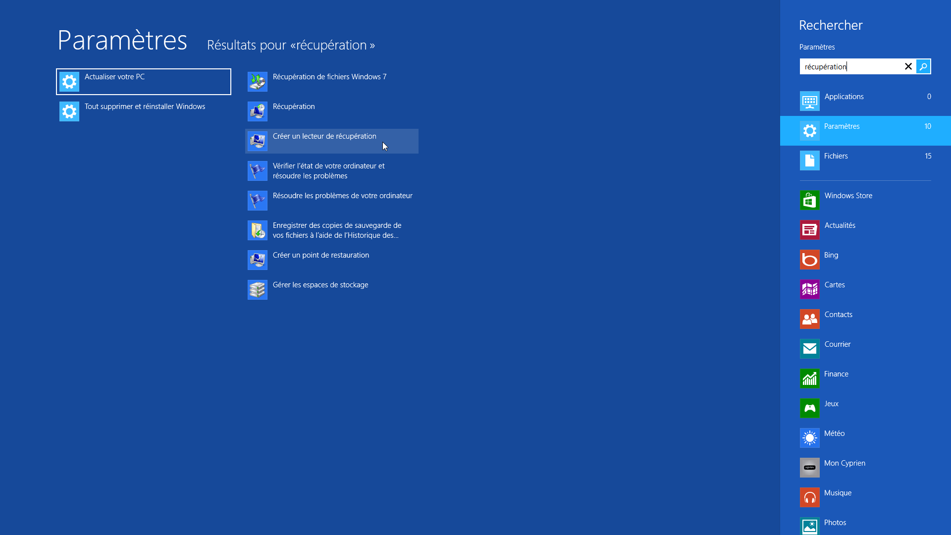Screen dimensions: 951x535
Task: Click the magnifier search button
Action: [923, 66]
